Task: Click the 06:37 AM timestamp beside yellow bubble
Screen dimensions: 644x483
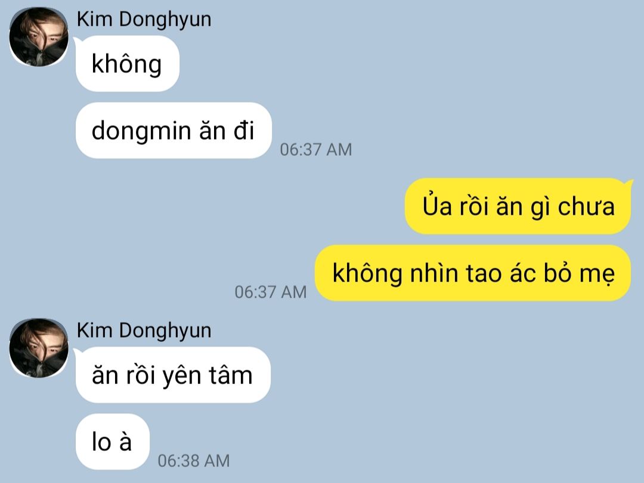Action: 271,292
